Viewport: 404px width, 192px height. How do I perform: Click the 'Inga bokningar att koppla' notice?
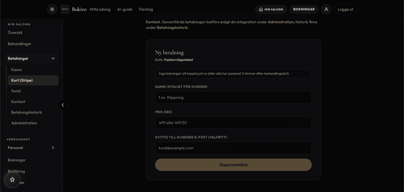[233, 74]
